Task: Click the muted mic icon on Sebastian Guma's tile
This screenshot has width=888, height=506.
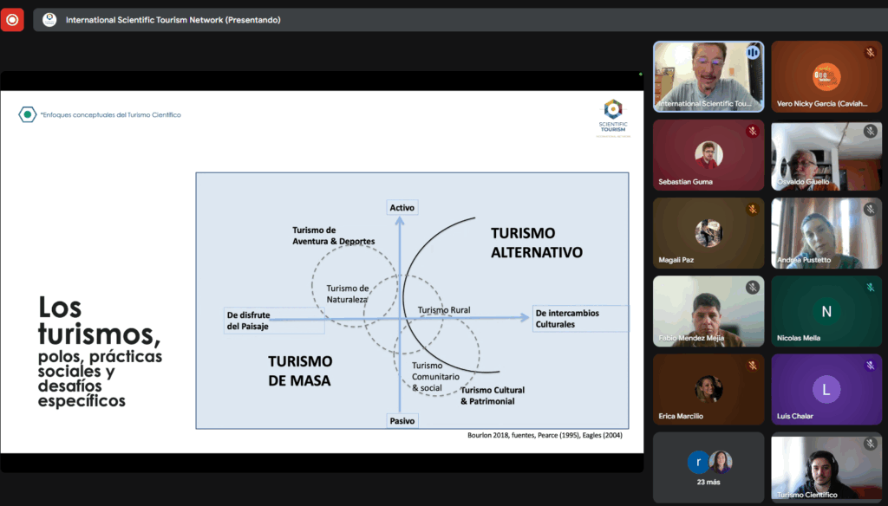Action: point(753,131)
